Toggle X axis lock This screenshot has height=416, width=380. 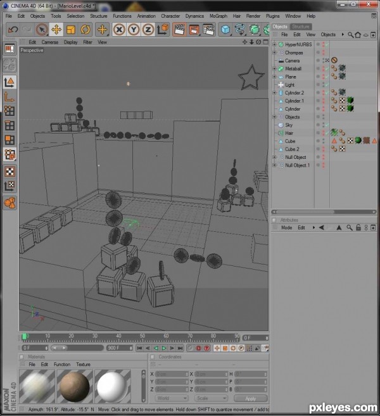click(120, 30)
